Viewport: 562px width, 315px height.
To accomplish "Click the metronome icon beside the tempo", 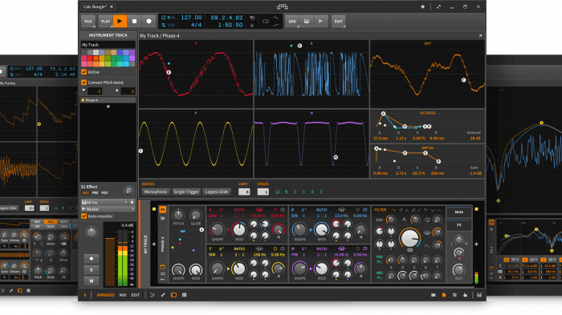I will click(252, 25).
